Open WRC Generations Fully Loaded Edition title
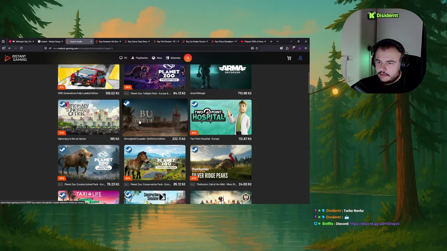The width and height of the screenshot is (447, 251). (78, 93)
